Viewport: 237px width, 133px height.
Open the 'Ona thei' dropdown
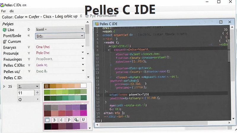(x=60, y=47)
